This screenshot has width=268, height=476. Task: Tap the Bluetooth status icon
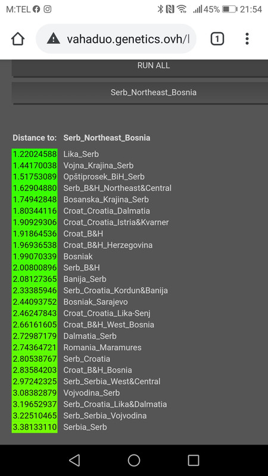coord(160,10)
